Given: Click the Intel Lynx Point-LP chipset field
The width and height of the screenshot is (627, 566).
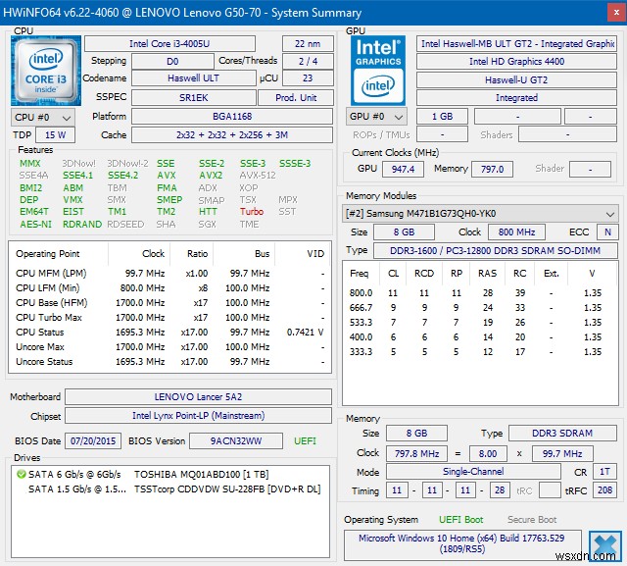Looking at the screenshot, I should pos(200,416).
